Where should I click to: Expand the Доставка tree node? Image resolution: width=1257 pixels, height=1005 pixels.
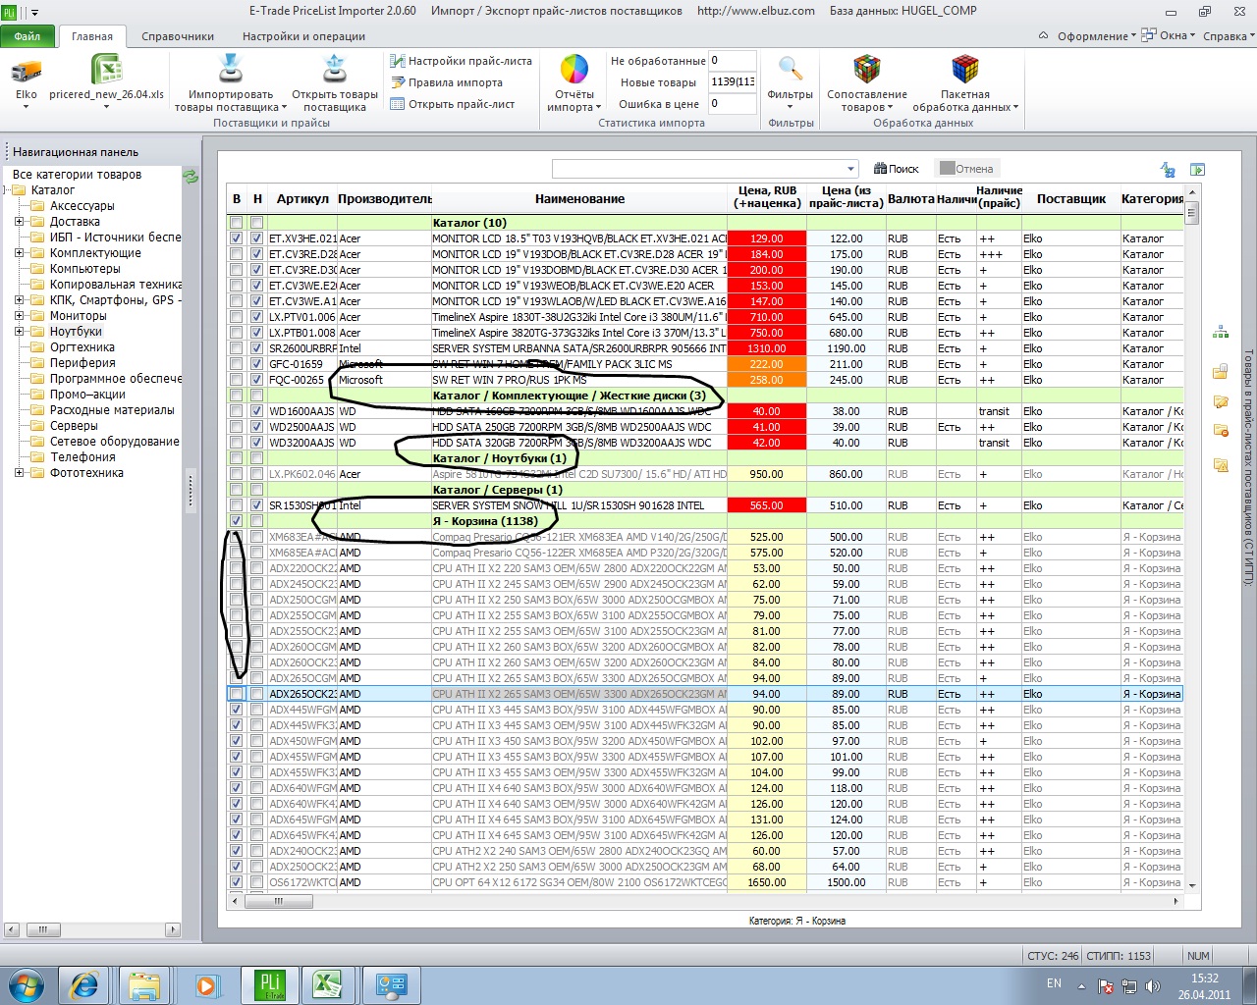19,222
